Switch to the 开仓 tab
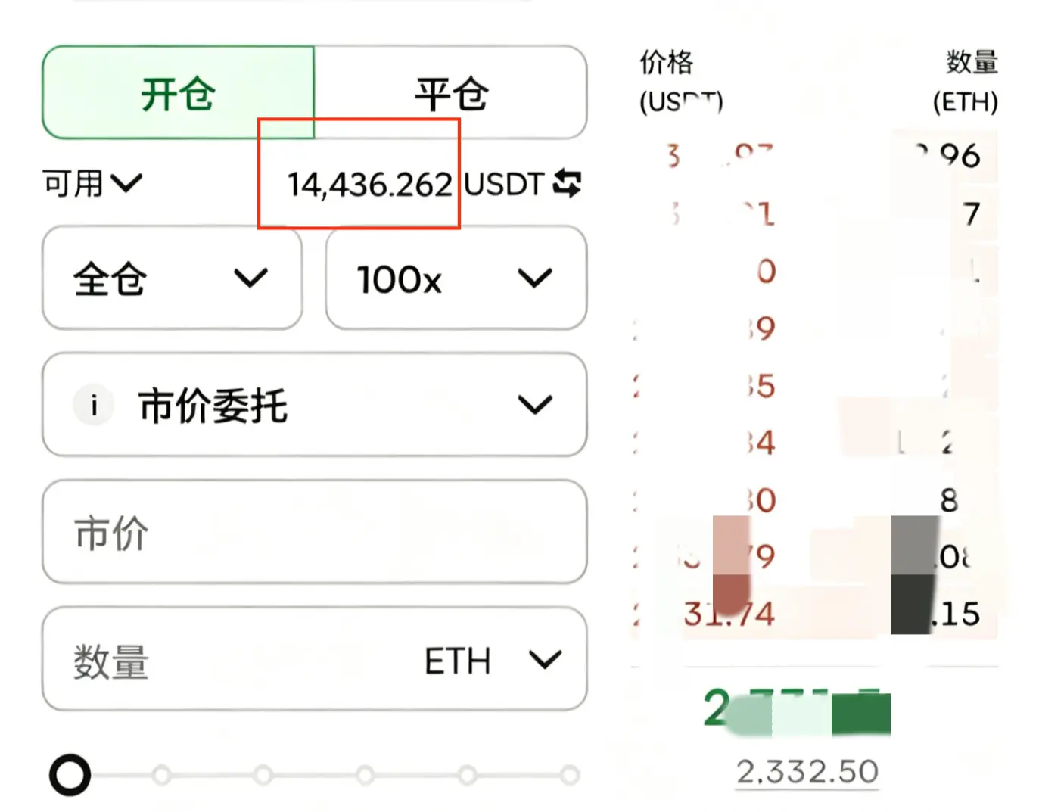 pyautogui.click(x=178, y=92)
